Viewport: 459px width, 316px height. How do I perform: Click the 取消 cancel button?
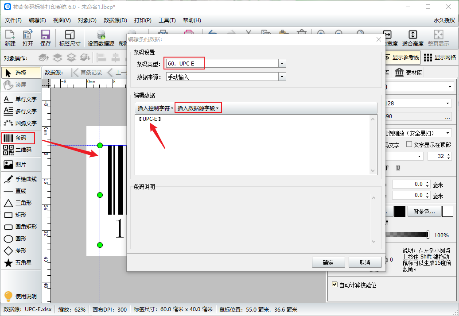click(x=365, y=262)
